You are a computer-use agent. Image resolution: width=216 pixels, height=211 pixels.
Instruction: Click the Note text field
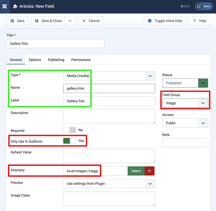(x=185, y=143)
